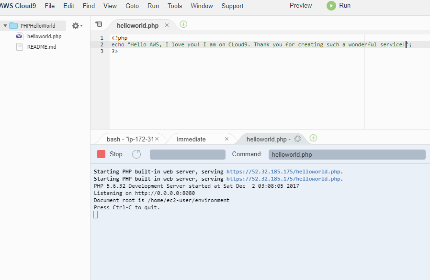Click line number 3 in the gutter
This screenshot has height=280, width=430.
(102, 51)
